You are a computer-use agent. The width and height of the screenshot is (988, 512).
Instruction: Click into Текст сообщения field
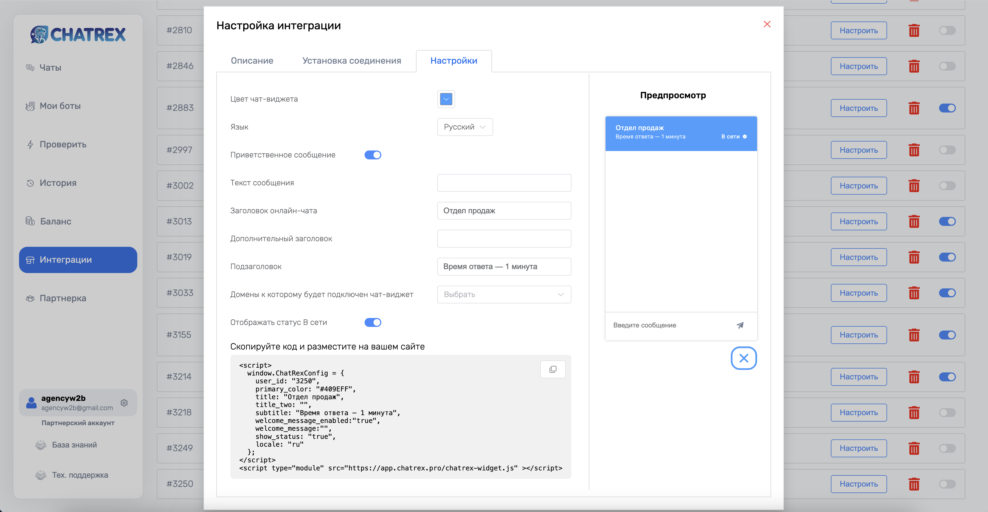[504, 183]
